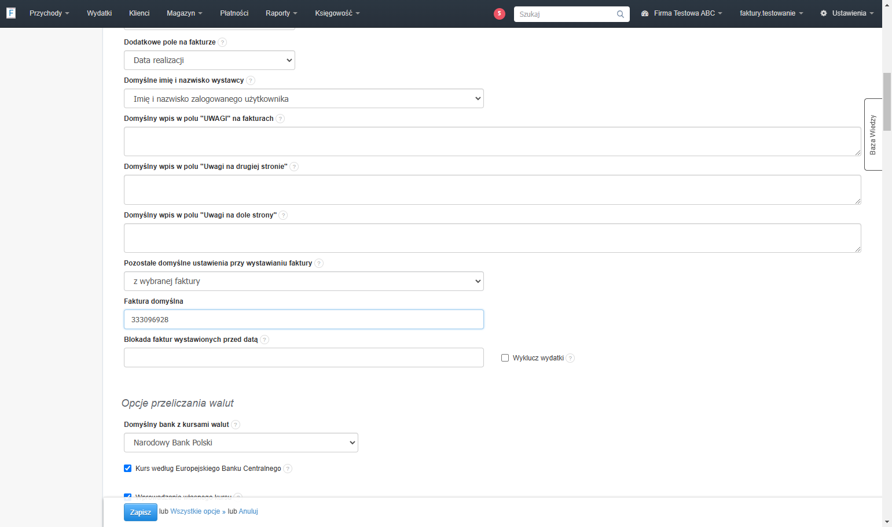Viewport: 892px width, 527px height.
Task: Click help icon beside Blokada faktur wystawionych przed datą
Action: point(265,340)
